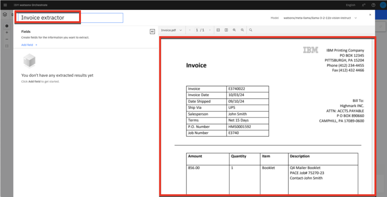387x197 pixels.
Task: Open the English language selector
Action: 350,5
